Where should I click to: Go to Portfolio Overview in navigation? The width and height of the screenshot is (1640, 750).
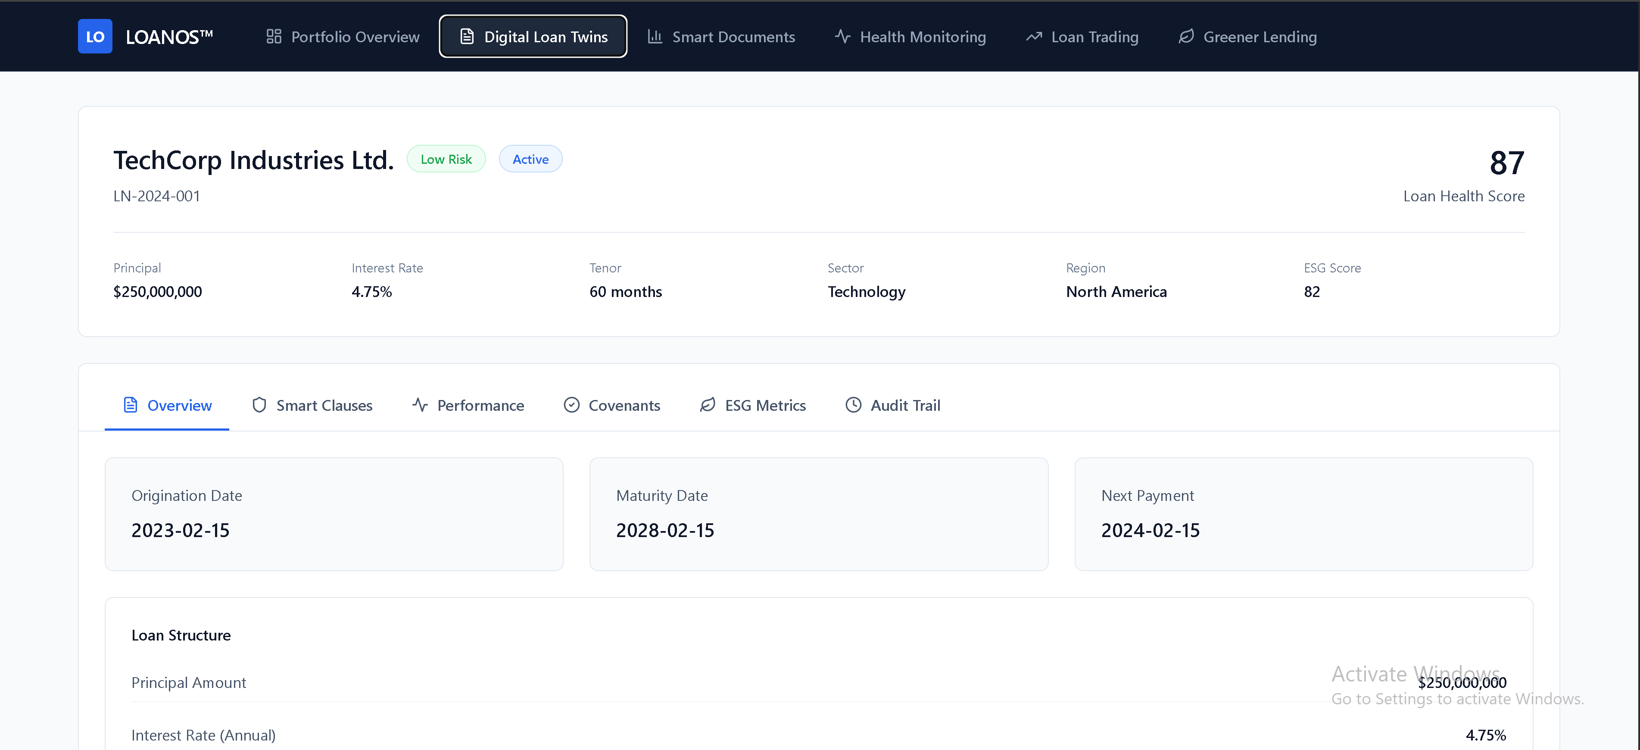pos(343,36)
